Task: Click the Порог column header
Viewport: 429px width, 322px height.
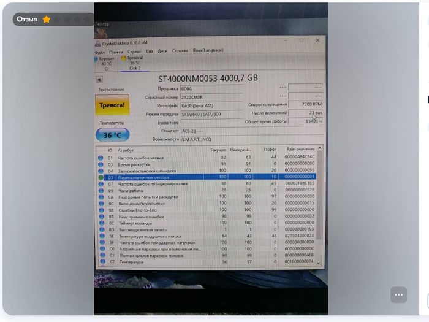Action: click(x=270, y=150)
